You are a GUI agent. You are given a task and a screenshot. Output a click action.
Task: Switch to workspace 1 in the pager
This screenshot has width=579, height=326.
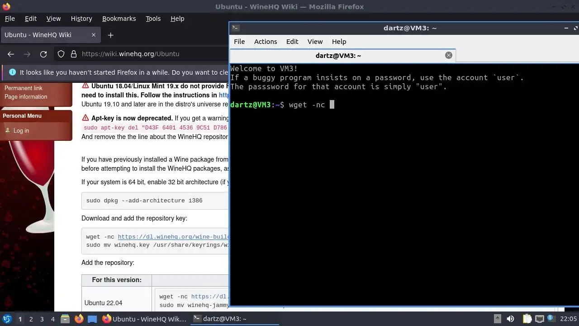pyautogui.click(x=20, y=319)
